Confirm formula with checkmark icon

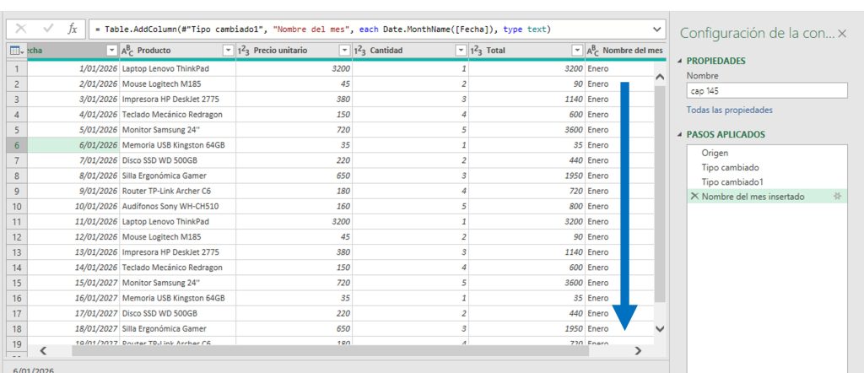tap(47, 29)
